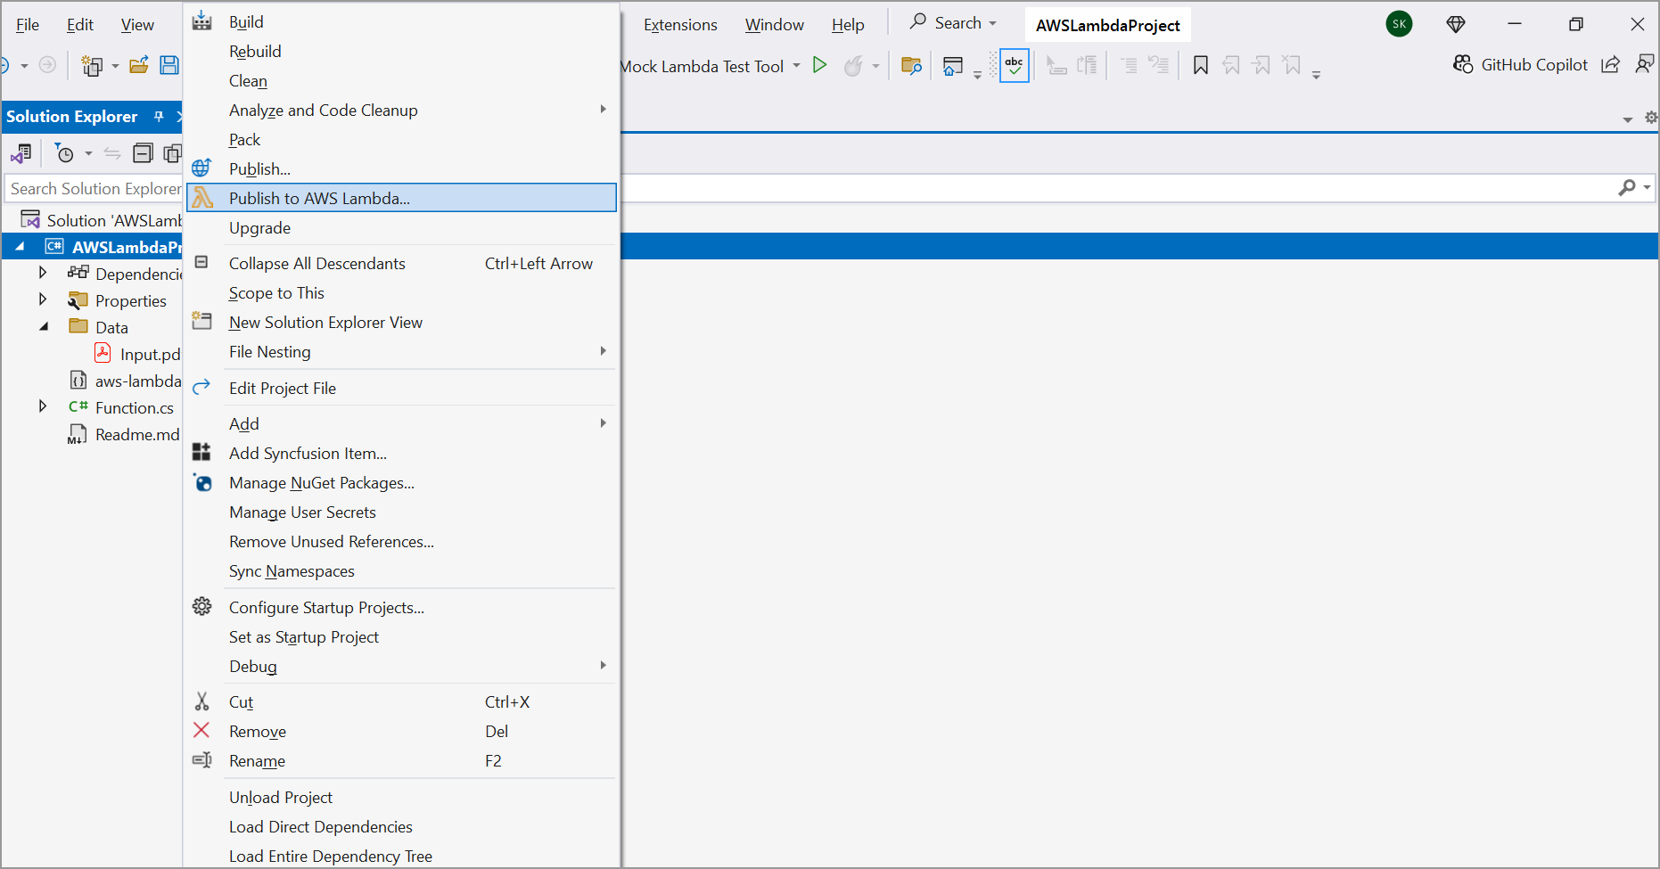Choose Manage NuGet Packages option
Image resolution: width=1660 pixels, height=869 pixels.
coord(321,483)
